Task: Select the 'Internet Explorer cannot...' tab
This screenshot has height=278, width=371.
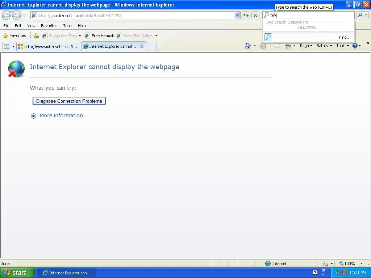Action: pos(111,47)
